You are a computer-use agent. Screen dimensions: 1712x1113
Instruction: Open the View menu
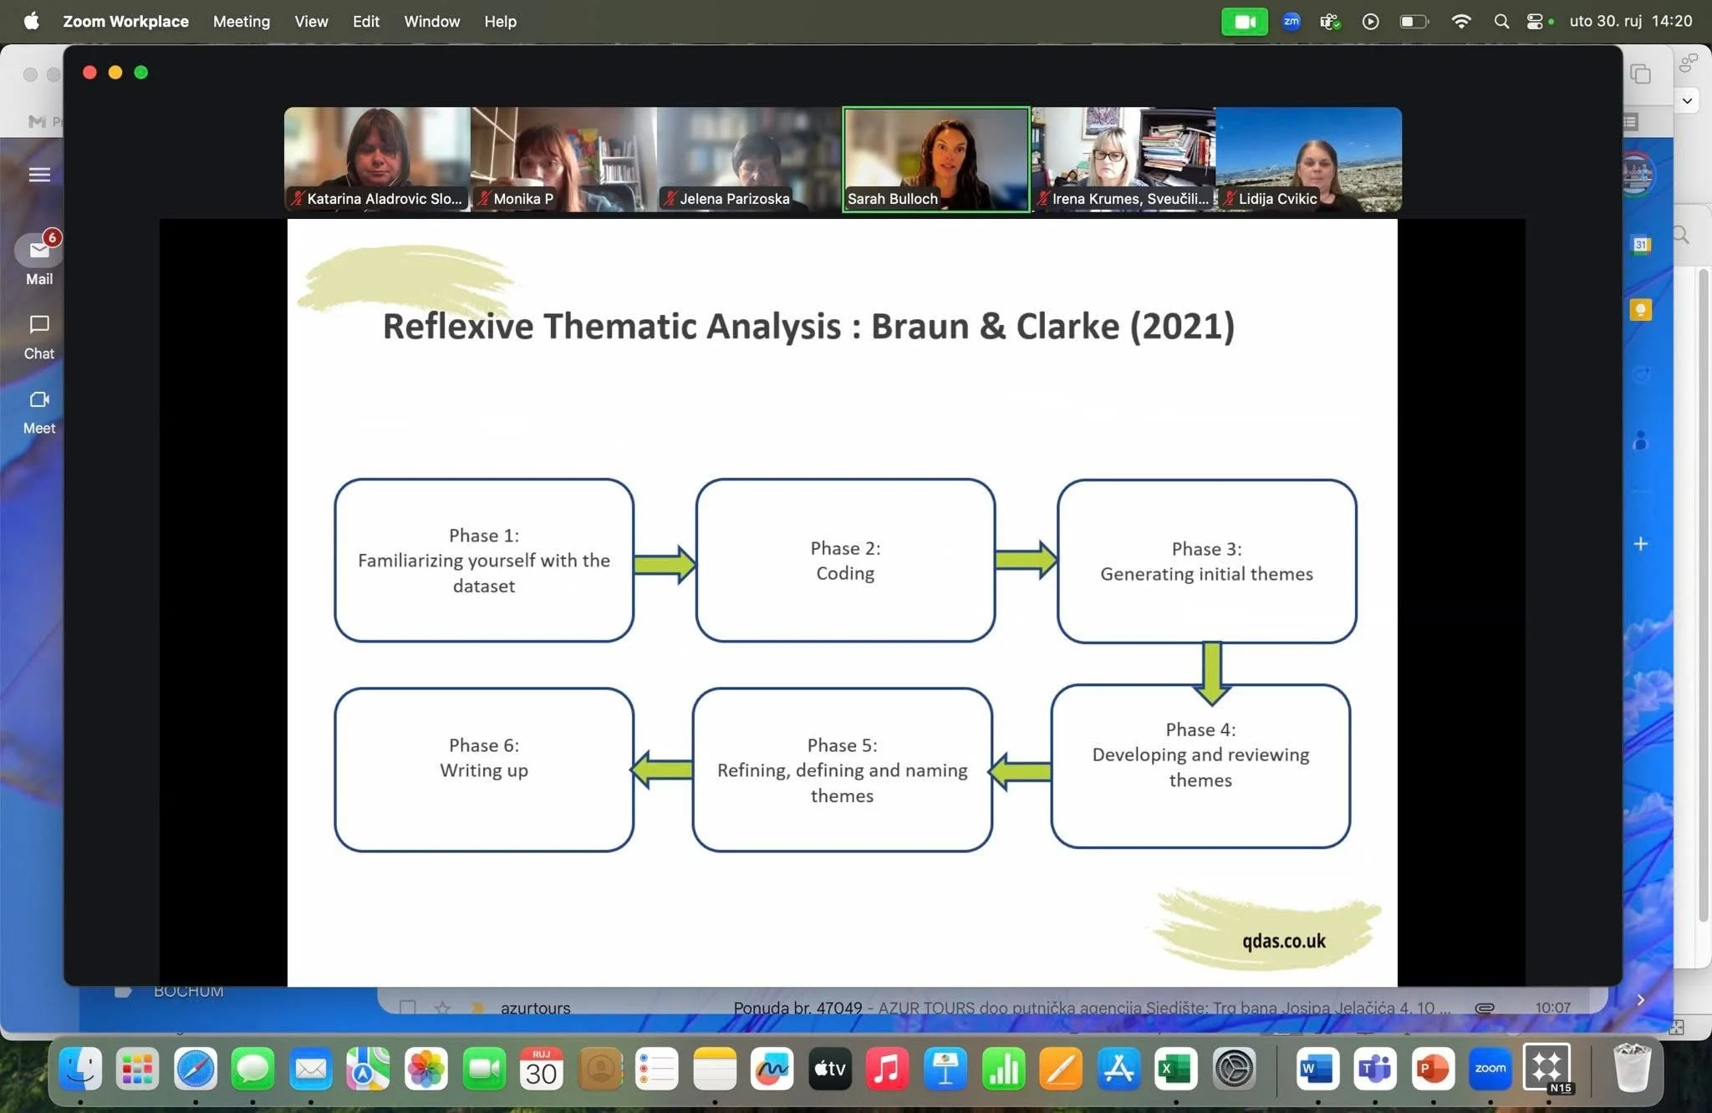click(311, 22)
